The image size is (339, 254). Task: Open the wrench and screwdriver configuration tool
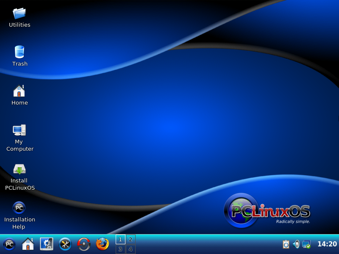tap(65, 244)
